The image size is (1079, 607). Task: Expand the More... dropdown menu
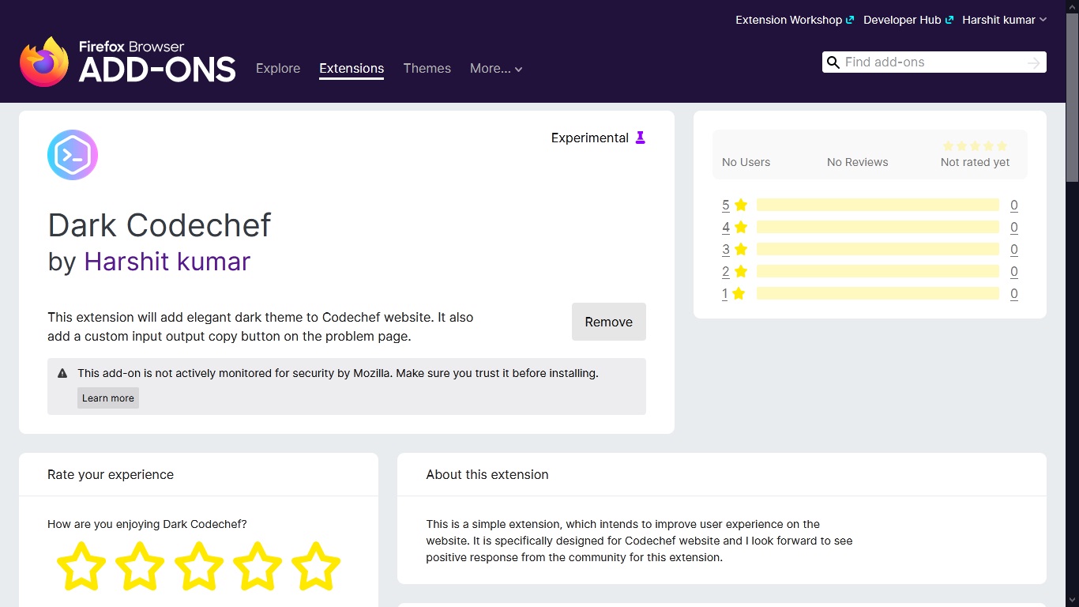click(496, 69)
